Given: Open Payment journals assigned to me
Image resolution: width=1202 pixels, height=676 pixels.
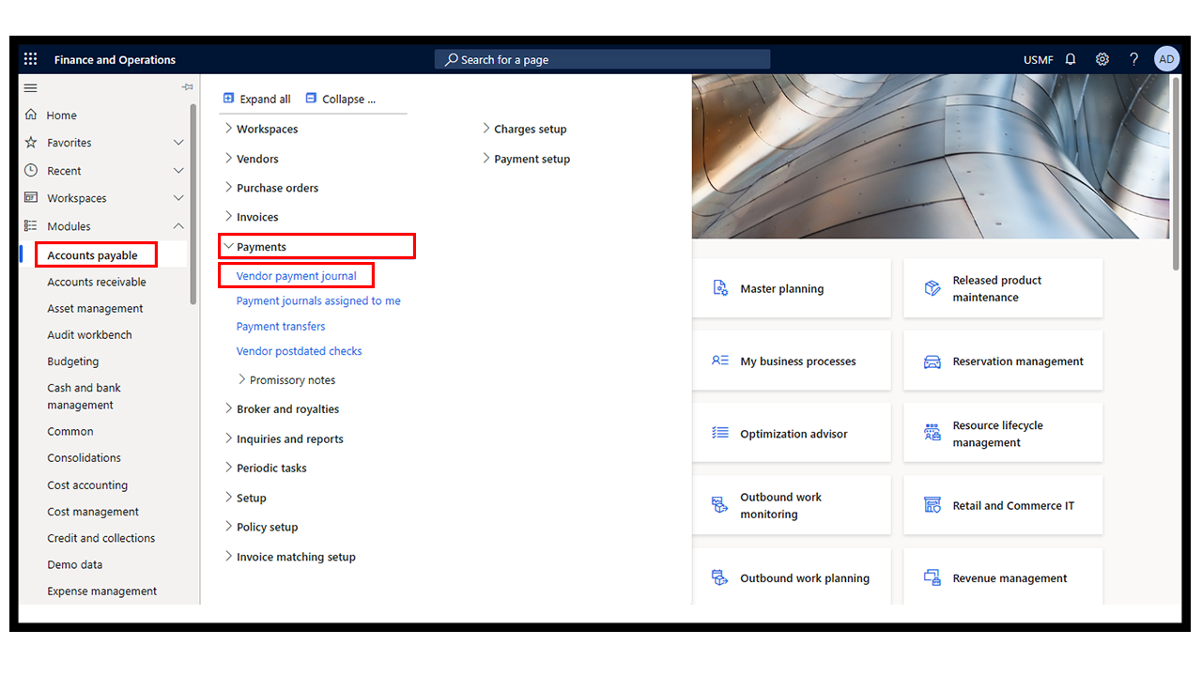Looking at the screenshot, I should click(318, 300).
